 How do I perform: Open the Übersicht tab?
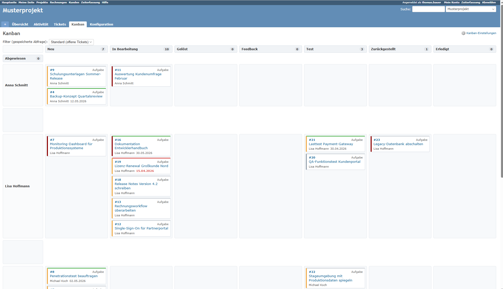tap(20, 24)
